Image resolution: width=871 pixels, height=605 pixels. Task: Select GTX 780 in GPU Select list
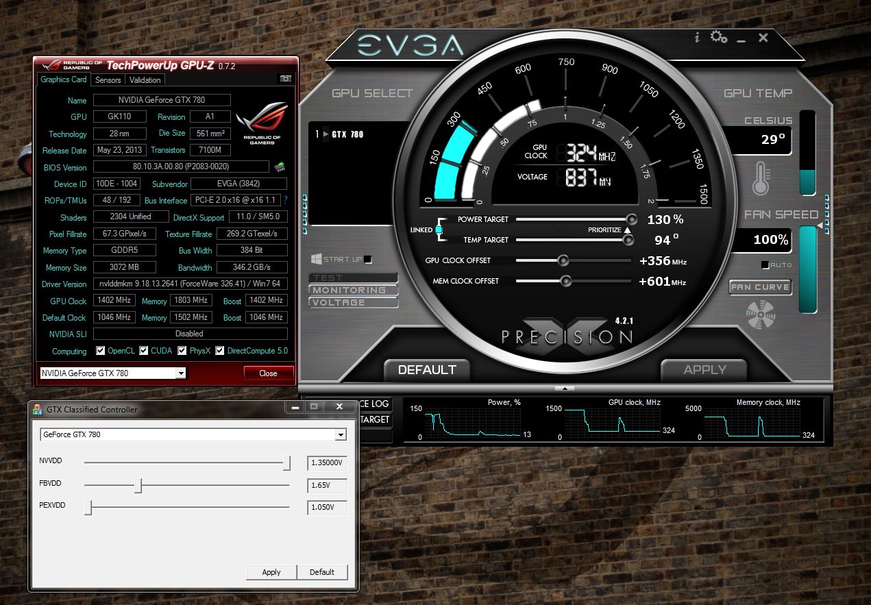coord(347,134)
